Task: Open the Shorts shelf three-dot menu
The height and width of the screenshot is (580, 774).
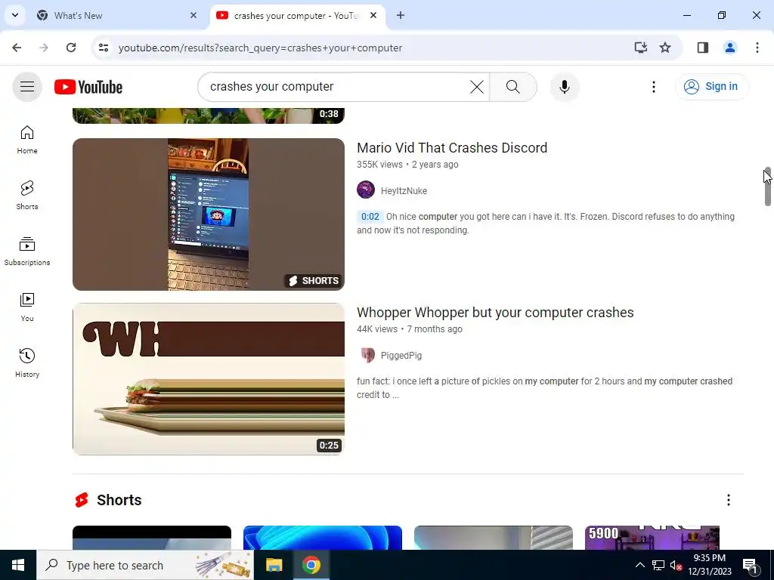Action: pyautogui.click(x=728, y=500)
